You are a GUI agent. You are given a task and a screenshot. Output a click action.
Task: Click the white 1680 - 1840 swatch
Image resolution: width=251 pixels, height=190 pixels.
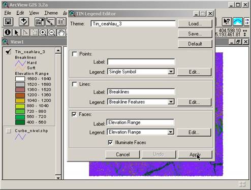pos(20,79)
